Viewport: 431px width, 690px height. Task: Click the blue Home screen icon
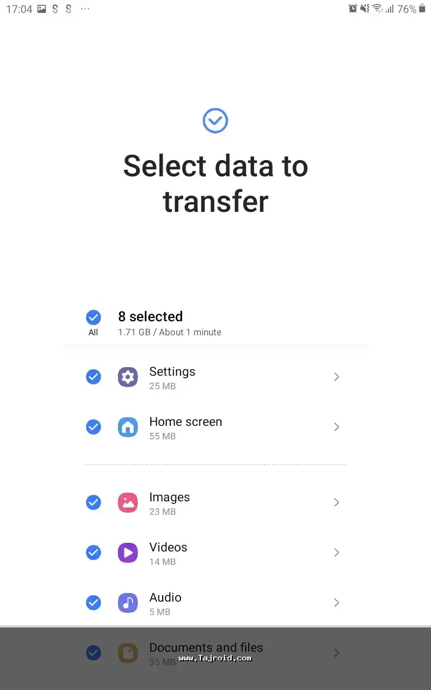[x=128, y=427]
